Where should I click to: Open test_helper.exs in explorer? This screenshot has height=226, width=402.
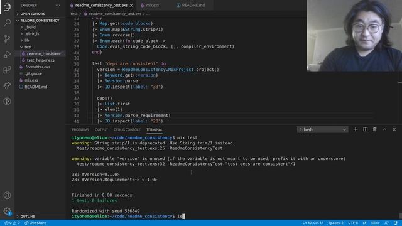40,60
